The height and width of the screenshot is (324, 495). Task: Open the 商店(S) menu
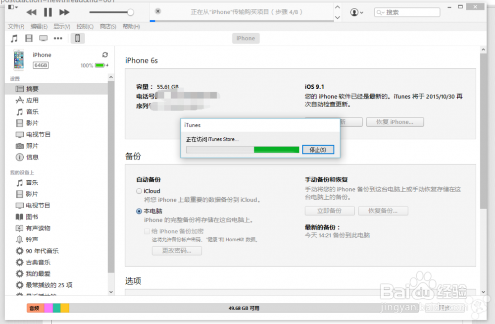108,27
